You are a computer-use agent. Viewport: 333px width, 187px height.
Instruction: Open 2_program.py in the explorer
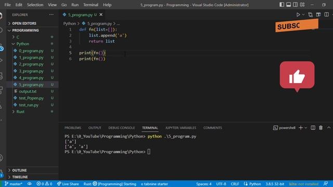(x=31, y=64)
